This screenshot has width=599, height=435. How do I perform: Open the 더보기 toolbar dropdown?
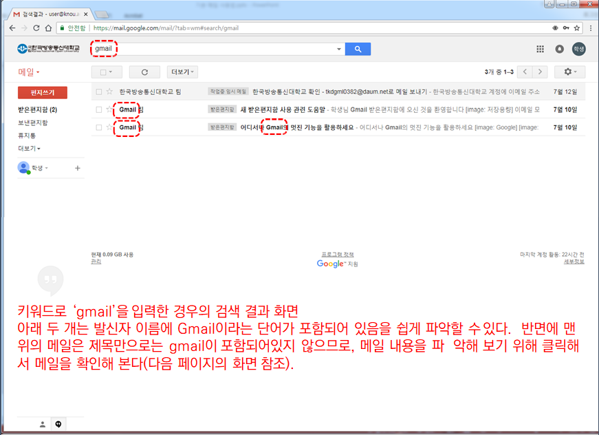(182, 72)
